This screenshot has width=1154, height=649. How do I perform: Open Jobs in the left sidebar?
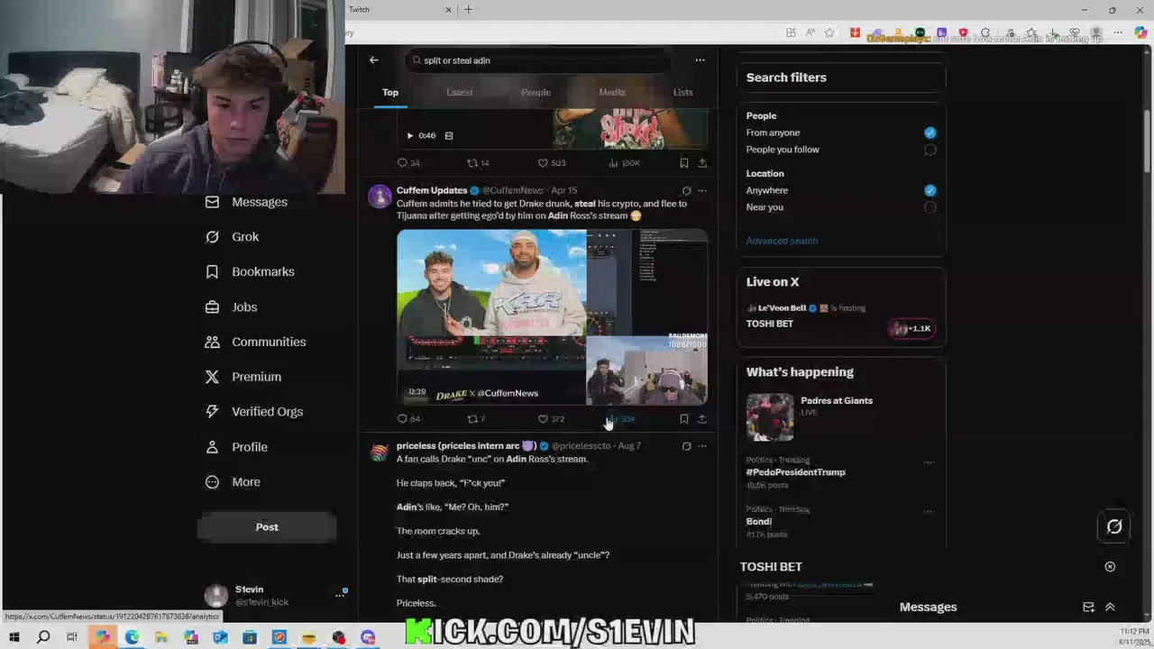(x=231, y=307)
